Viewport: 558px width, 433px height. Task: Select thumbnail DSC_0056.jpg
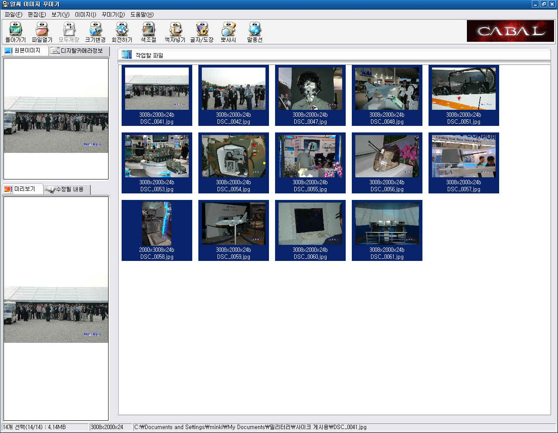tap(387, 163)
